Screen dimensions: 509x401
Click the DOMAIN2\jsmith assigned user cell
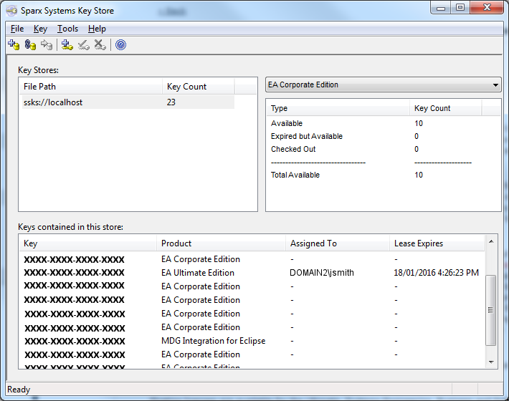(x=322, y=273)
